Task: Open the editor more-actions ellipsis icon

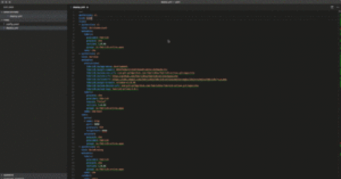Action: (338, 7)
